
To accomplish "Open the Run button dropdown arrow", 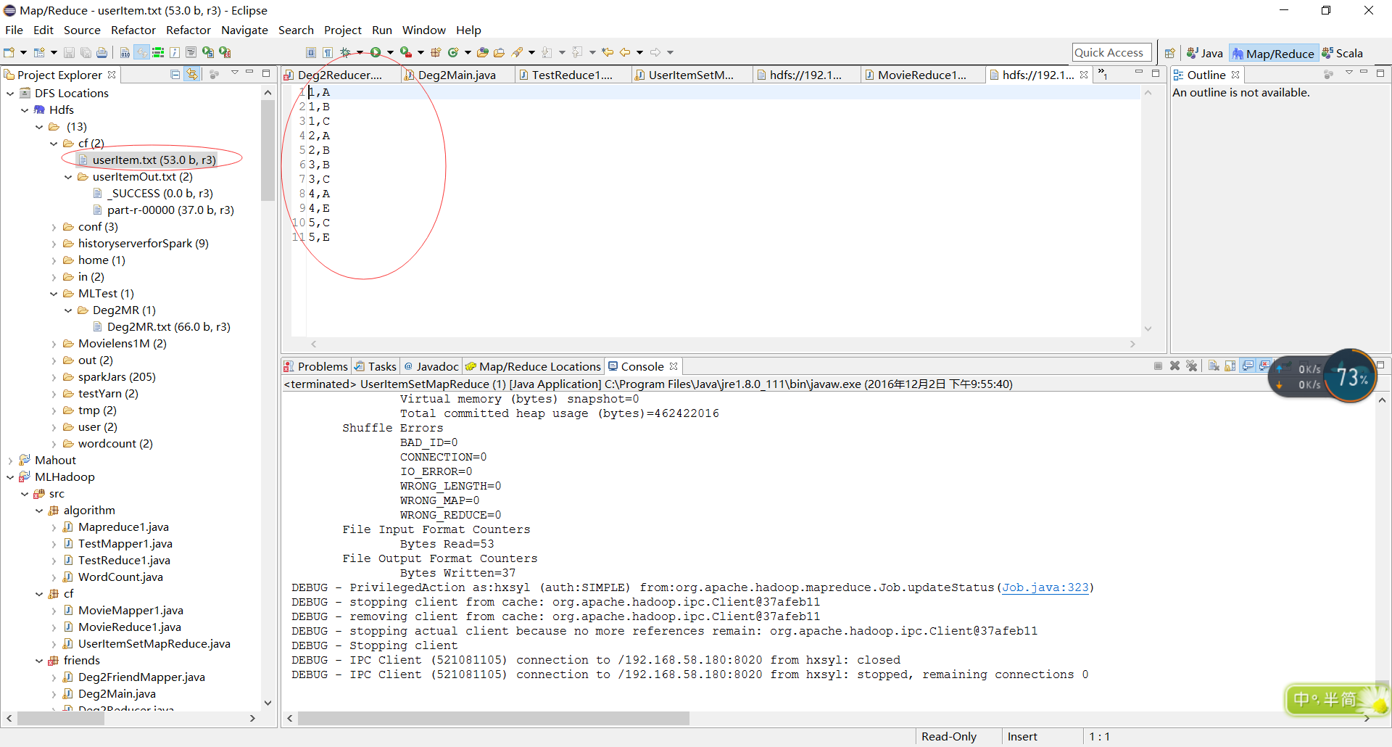I will tap(390, 52).
